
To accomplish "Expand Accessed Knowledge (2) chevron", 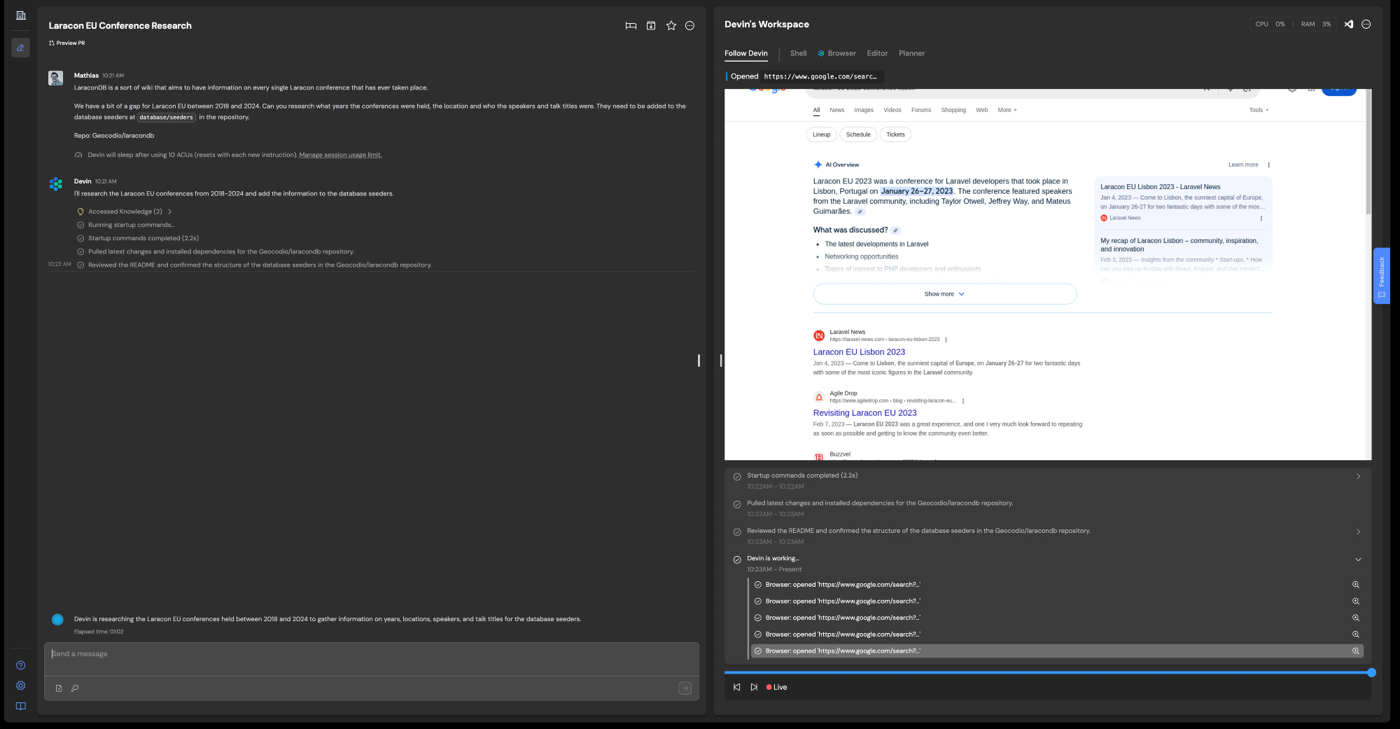I will coord(169,211).
